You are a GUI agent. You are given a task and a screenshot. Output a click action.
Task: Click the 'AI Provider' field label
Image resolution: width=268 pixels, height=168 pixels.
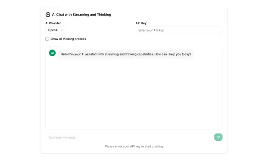coord(53,23)
